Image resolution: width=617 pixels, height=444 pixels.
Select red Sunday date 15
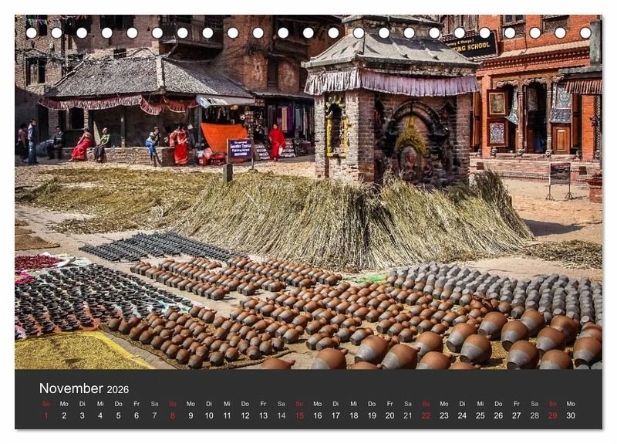tap(299, 415)
